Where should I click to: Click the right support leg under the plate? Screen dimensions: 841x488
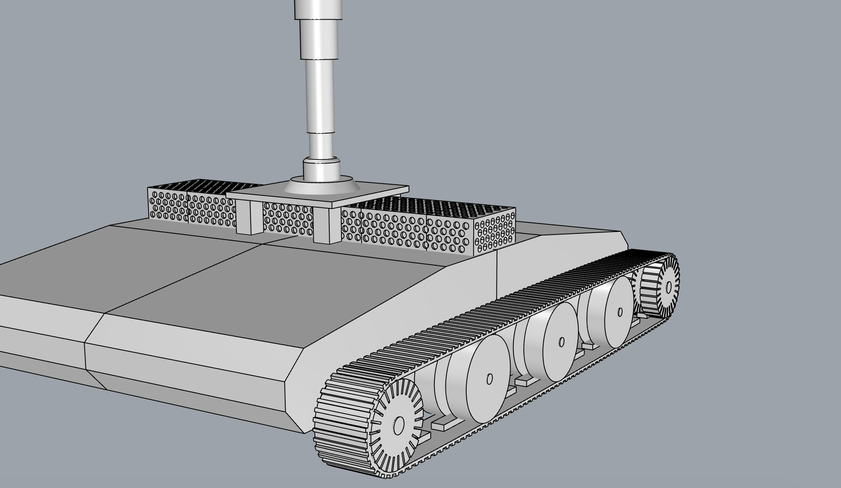(x=326, y=224)
